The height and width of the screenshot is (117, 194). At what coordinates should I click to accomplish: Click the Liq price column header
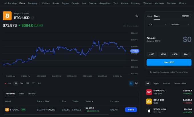[x=114, y=101]
